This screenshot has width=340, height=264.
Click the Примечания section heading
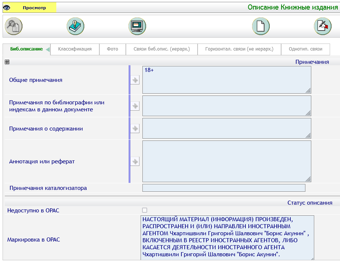coord(312,62)
